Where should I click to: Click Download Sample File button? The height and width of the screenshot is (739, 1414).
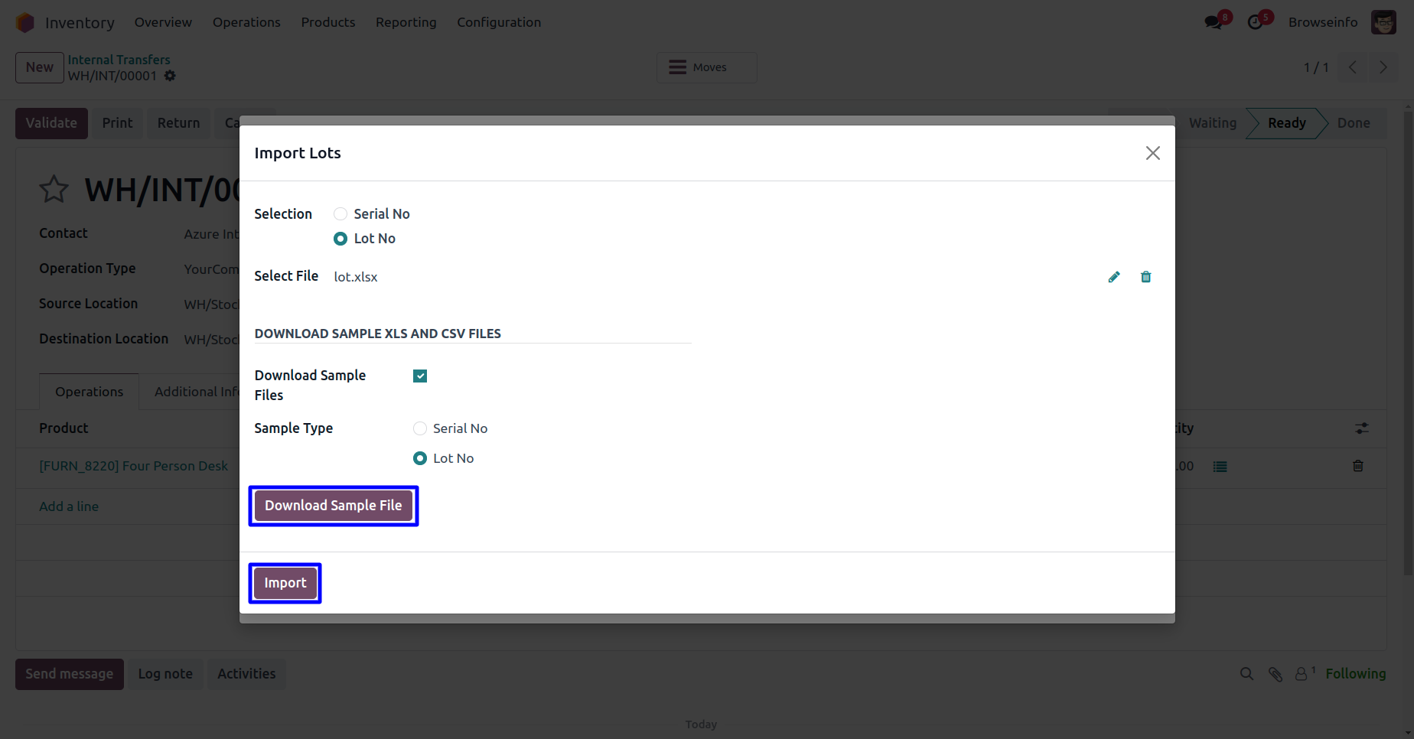click(333, 506)
